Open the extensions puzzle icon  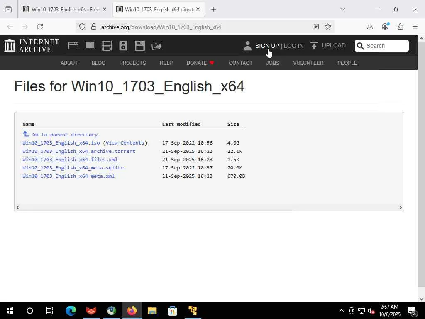point(400,27)
